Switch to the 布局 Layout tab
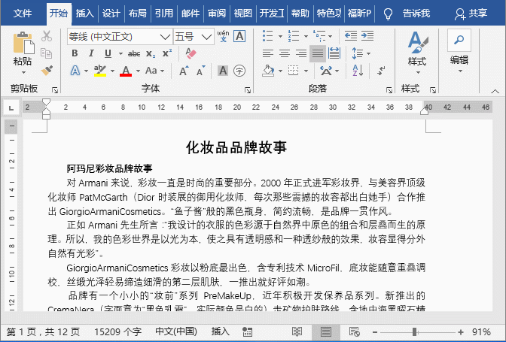The height and width of the screenshot is (342, 506). coord(138,14)
